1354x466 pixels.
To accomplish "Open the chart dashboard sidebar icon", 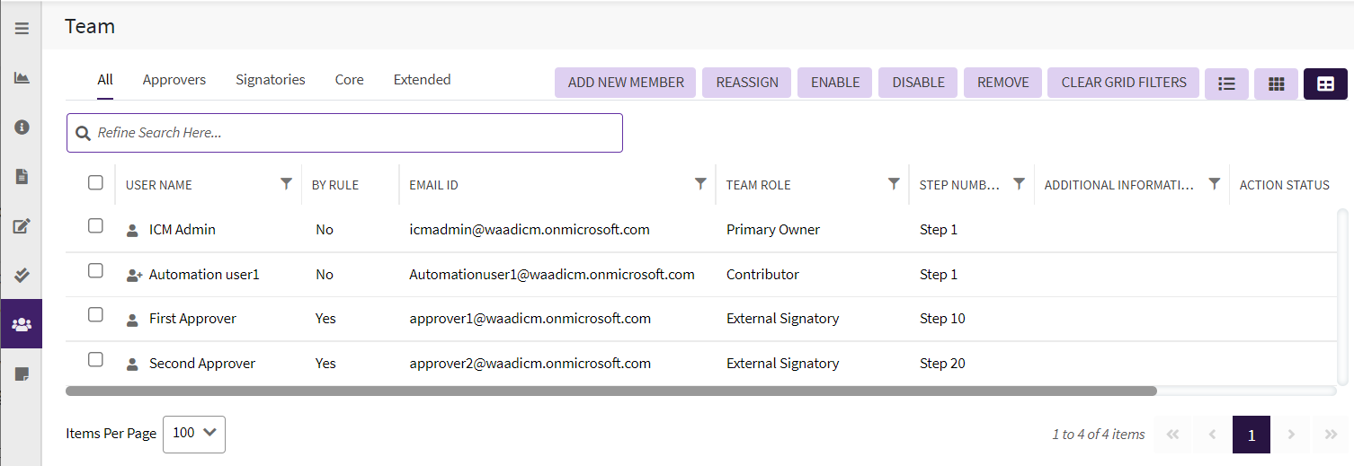I will (22, 78).
